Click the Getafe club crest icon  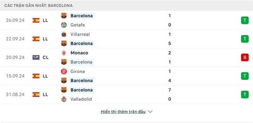pos(64,25)
